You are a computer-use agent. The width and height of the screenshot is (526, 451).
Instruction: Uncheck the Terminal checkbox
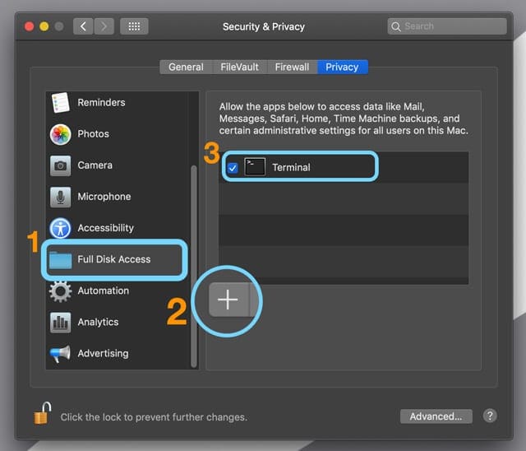(233, 168)
